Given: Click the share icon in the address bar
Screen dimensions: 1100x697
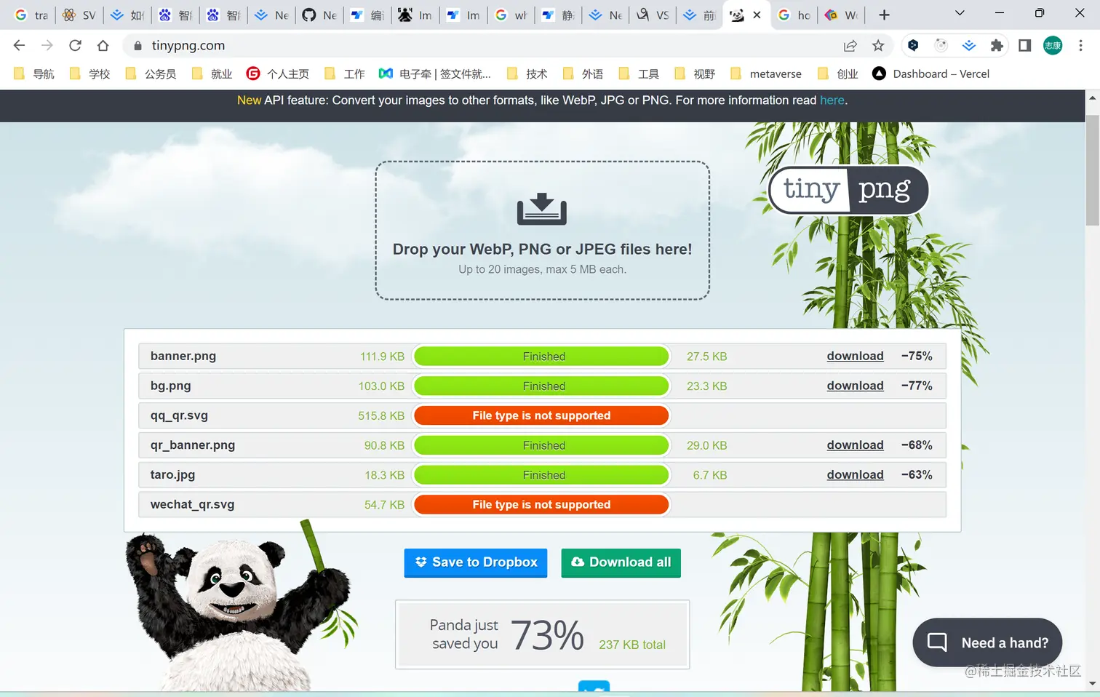Looking at the screenshot, I should tap(850, 45).
